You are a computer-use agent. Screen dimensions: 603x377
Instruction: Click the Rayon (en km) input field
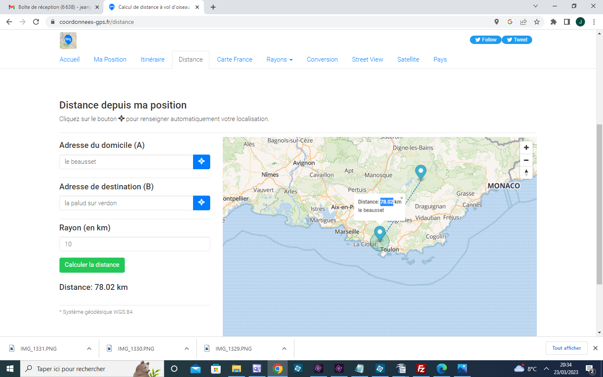click(134, 244)
